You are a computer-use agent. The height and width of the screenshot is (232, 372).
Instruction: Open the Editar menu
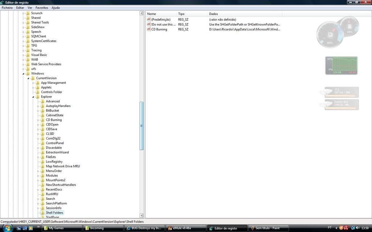coord(20,8)
